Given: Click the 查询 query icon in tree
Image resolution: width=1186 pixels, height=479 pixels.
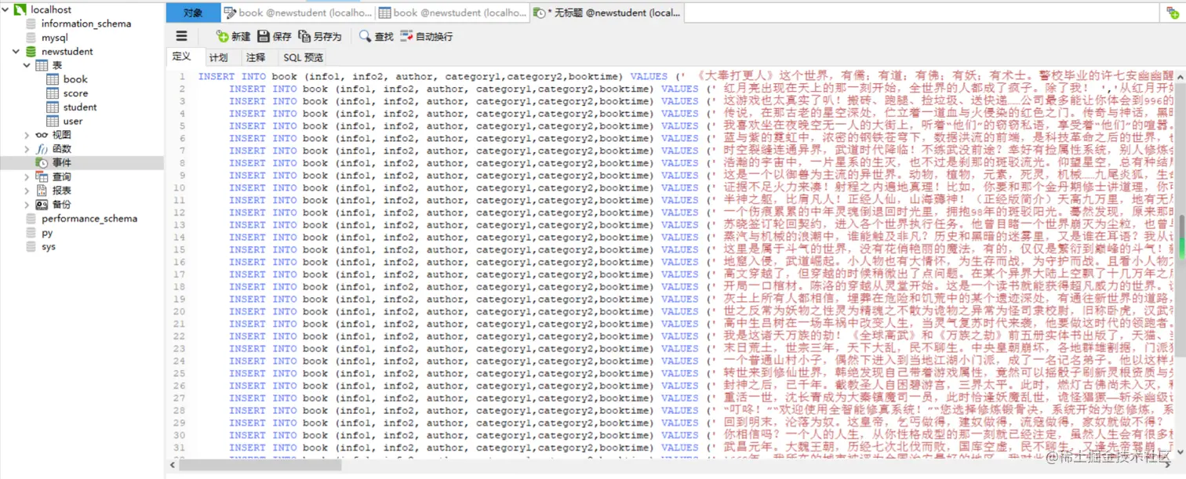Looking at the screenshot, I should point(42,177).
